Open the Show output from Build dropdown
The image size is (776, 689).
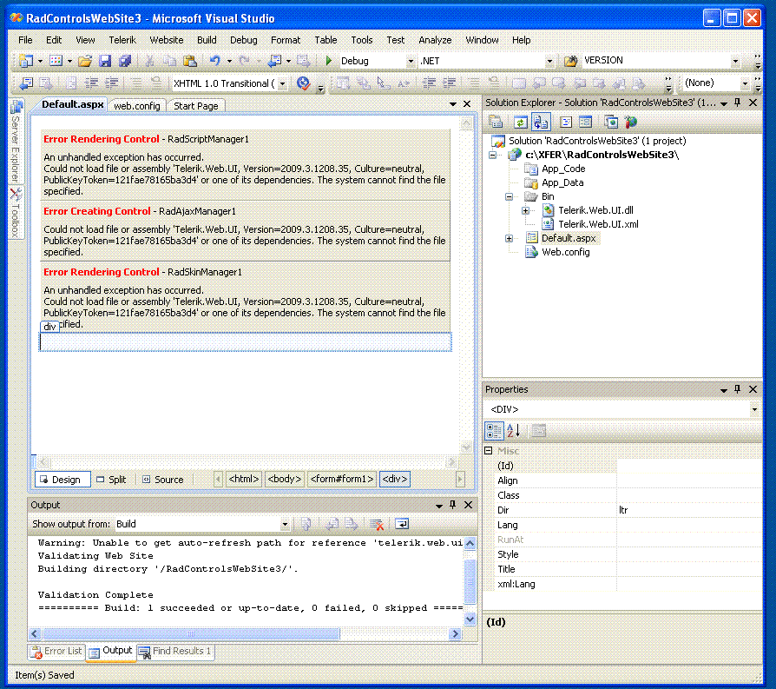[x=285, y=524]
